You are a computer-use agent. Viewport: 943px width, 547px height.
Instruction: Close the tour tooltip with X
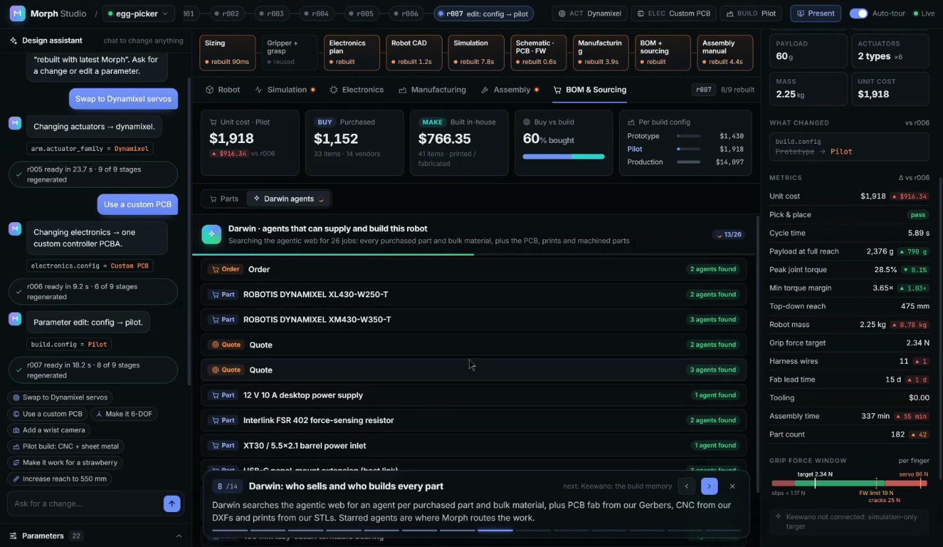732,486
